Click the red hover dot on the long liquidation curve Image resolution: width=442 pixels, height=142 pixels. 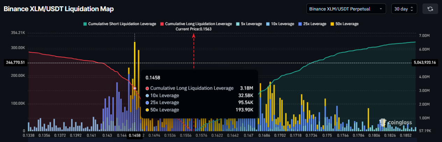tap(135, 88)
